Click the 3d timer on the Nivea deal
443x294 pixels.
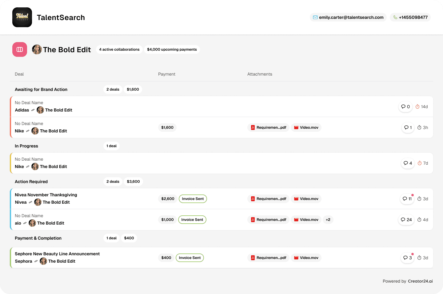tap(423, 199)
